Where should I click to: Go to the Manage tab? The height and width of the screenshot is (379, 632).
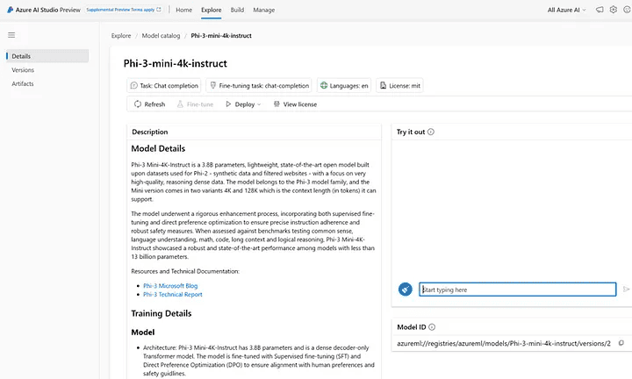pyautogui.click(x=264, y=10)
